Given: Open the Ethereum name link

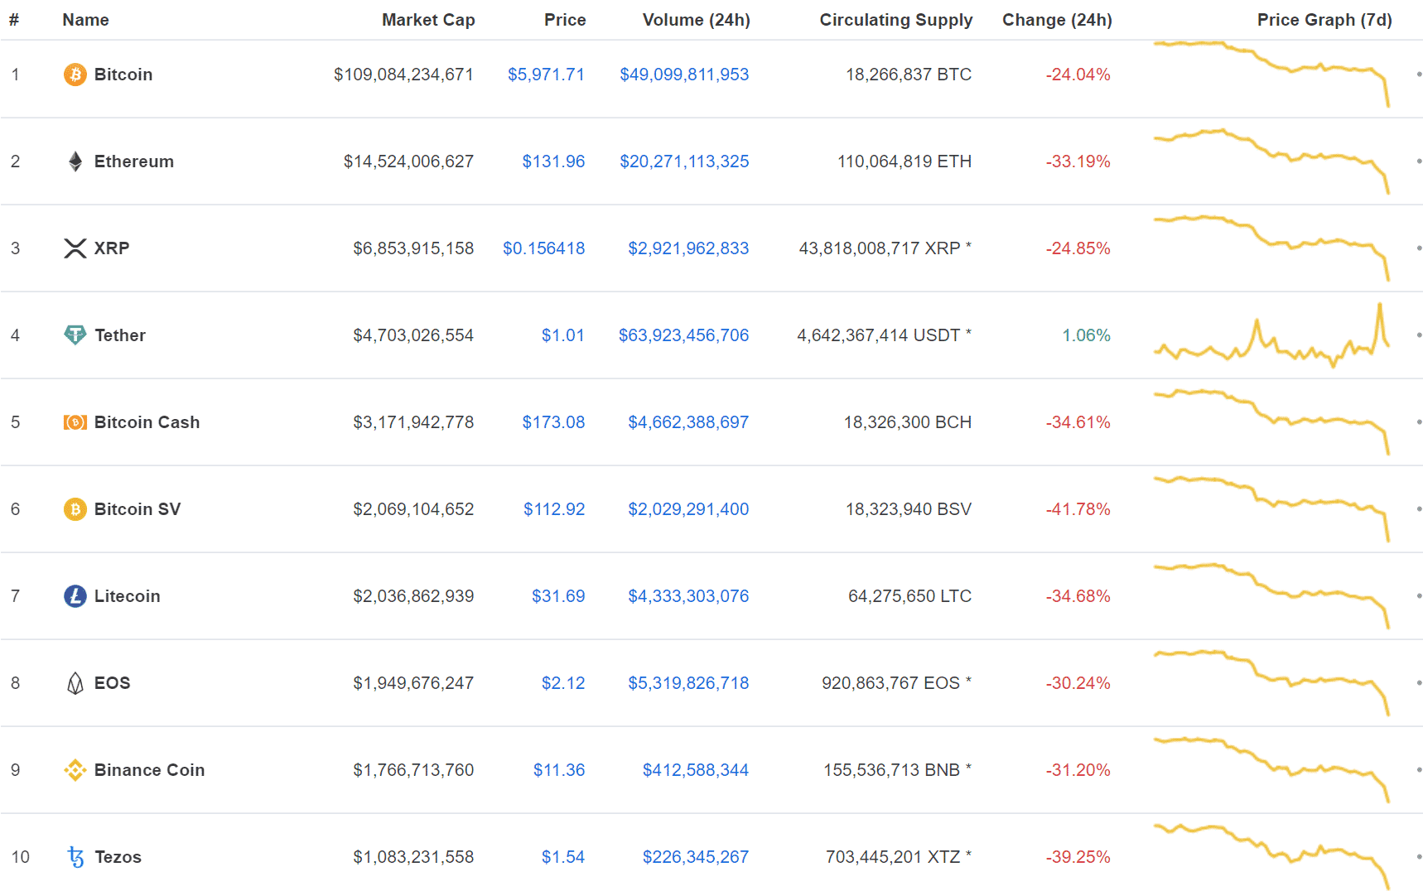Looking at the screenshot, I should coord(134,161).
